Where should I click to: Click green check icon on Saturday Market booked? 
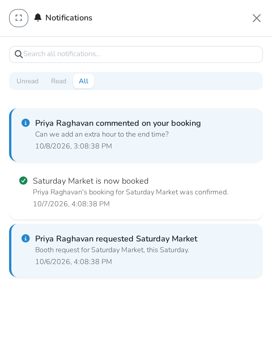23,180
